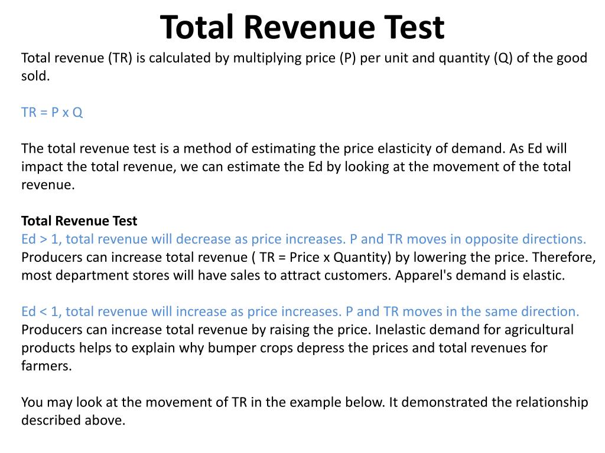Click the line 'You may look at the movement of TR'
605x453 pixels.
point(305,402)
